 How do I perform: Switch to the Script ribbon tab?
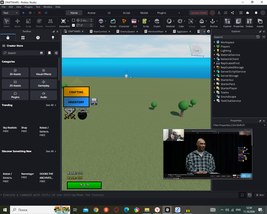pos(127,13)
